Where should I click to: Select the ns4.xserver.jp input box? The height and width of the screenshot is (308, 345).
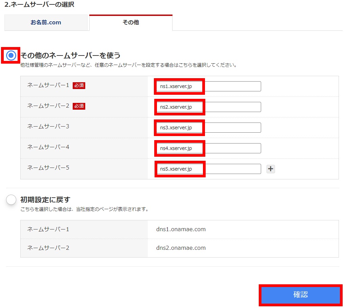[x=208, y=148]
